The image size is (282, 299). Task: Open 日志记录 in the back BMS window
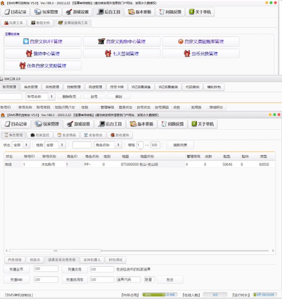click(x=15, y=12)
